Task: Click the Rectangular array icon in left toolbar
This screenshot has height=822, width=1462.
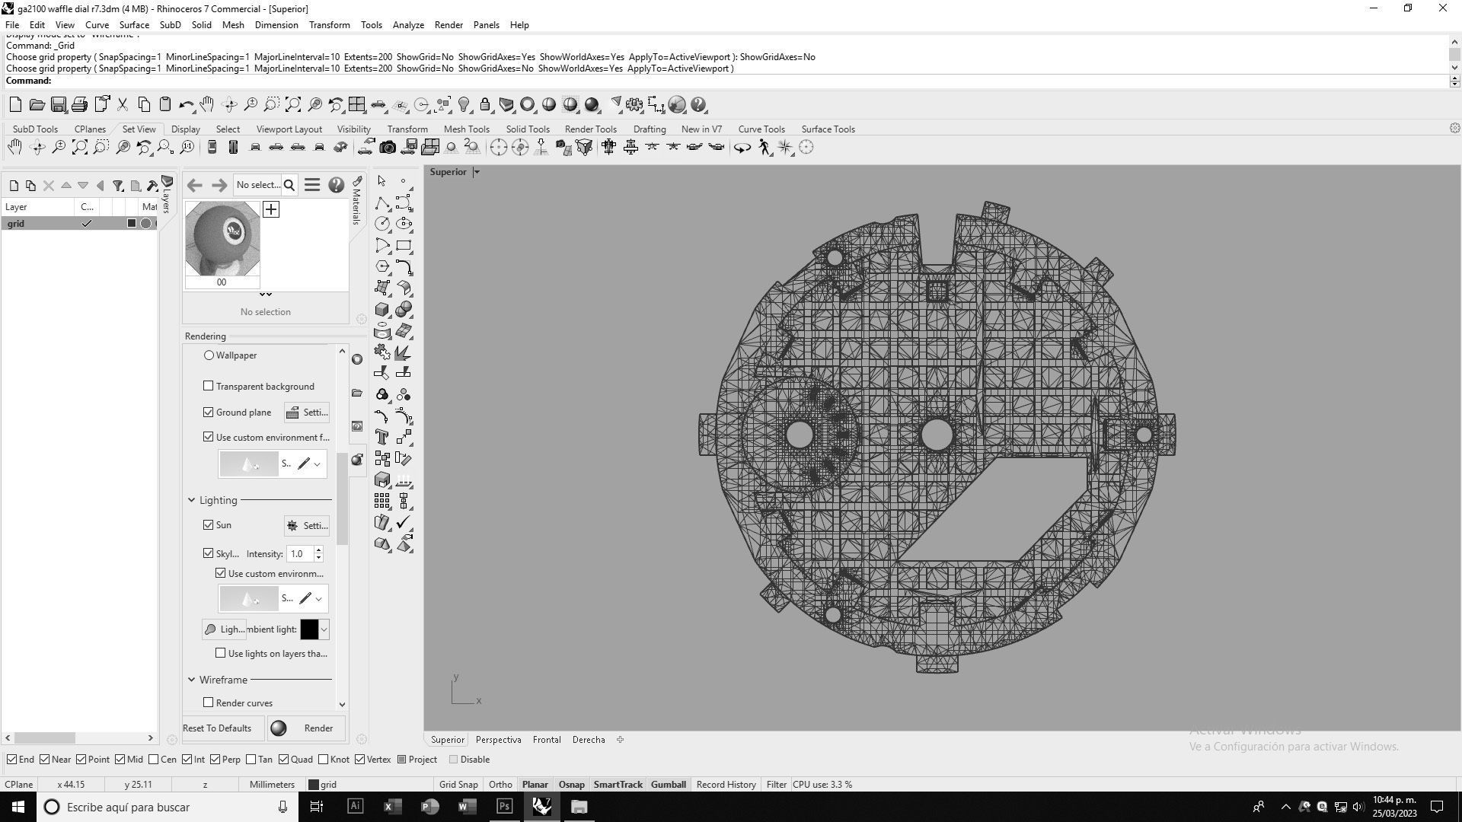Action: tap(382, 501)
